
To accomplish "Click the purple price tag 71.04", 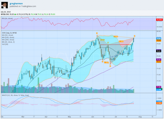I will [159, 87].
